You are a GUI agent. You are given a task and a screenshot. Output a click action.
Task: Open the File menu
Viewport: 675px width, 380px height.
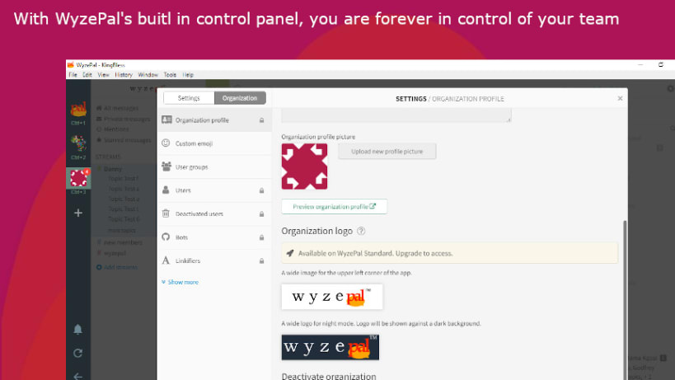tap(73, 75)
